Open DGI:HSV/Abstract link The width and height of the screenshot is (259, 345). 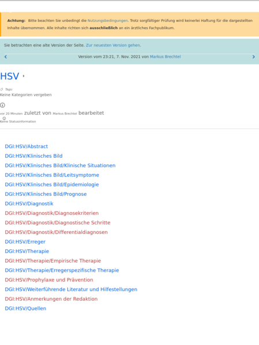point(26,146)
